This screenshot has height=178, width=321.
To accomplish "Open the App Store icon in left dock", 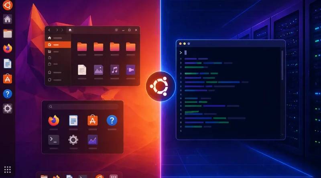I will pyautogui.click(x=8, y=78).
